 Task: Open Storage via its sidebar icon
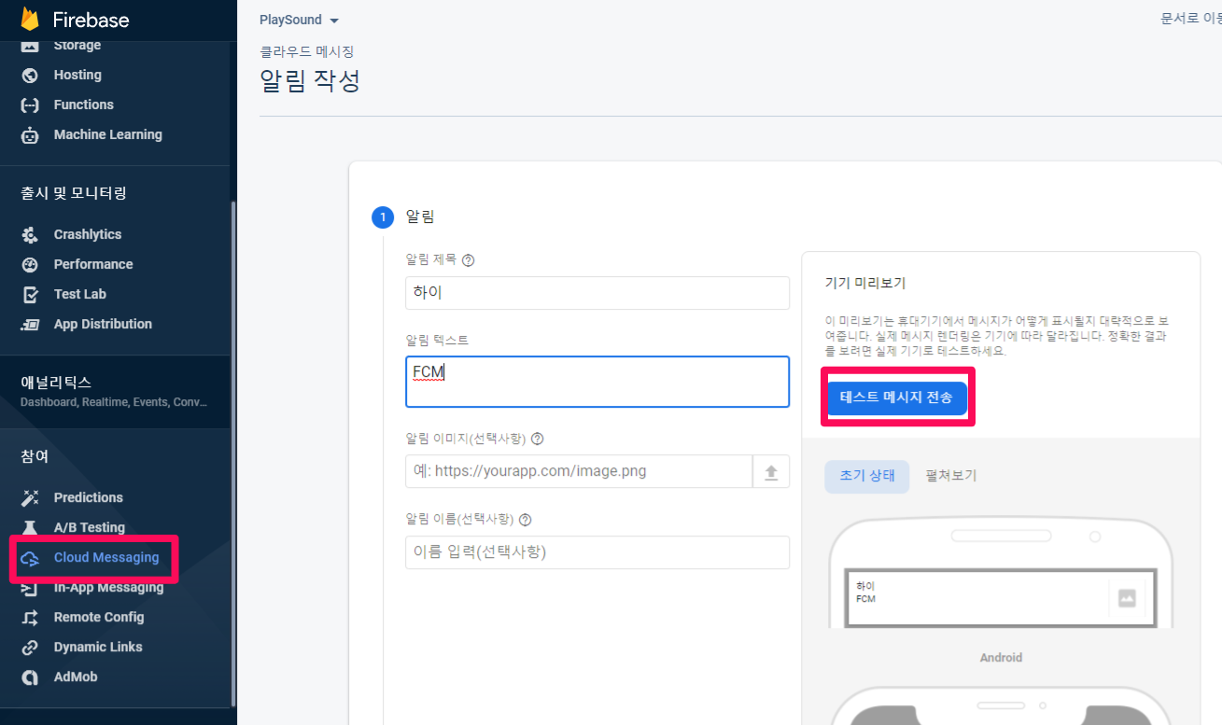point(30,46)
